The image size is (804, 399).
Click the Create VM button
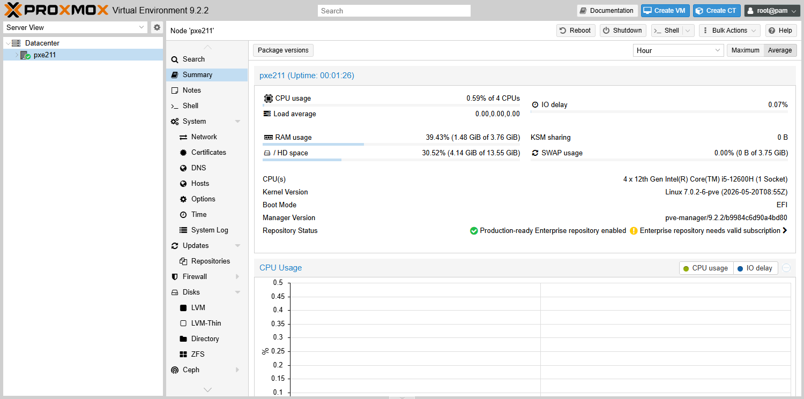[665, 11]
